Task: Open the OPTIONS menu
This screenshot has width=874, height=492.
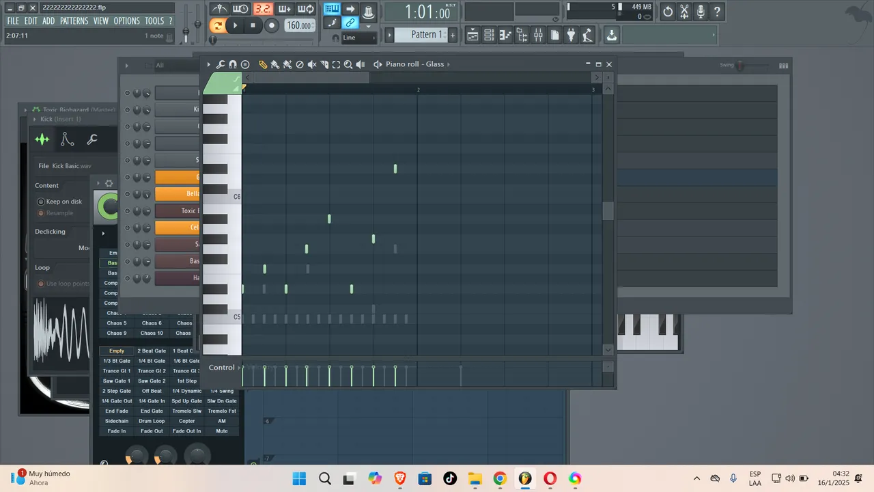Action: (x=126, y=21)
